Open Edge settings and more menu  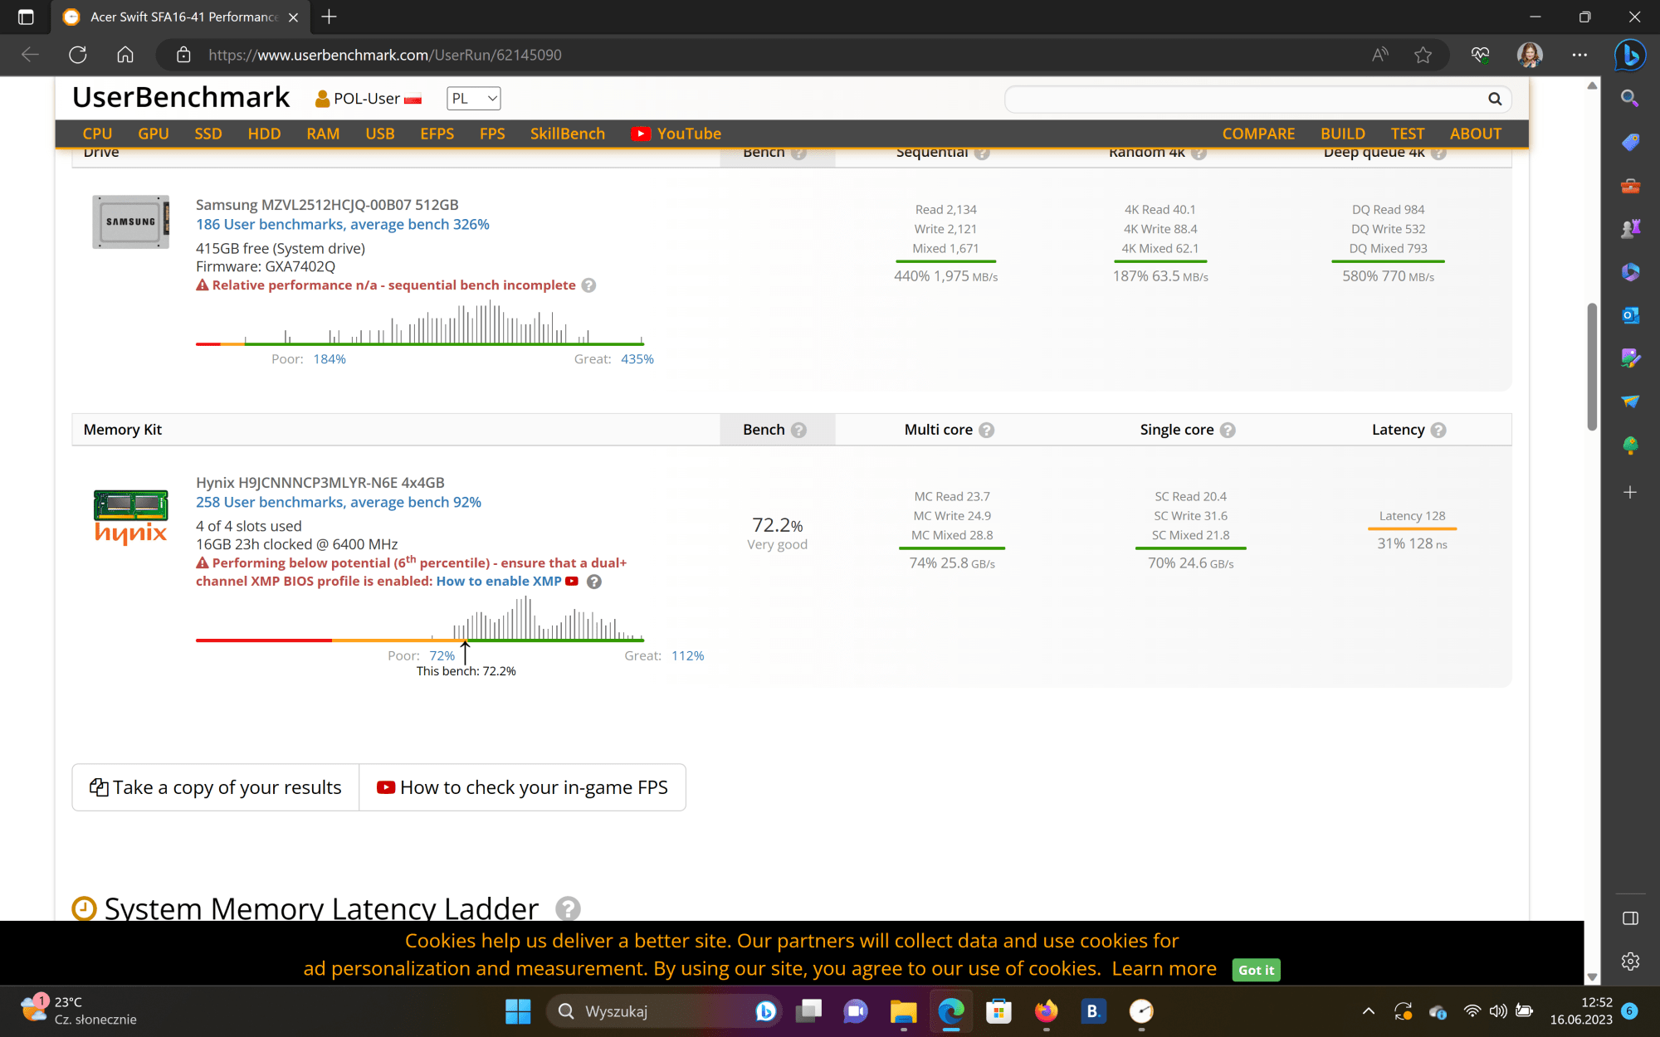tap(1579, 55)
